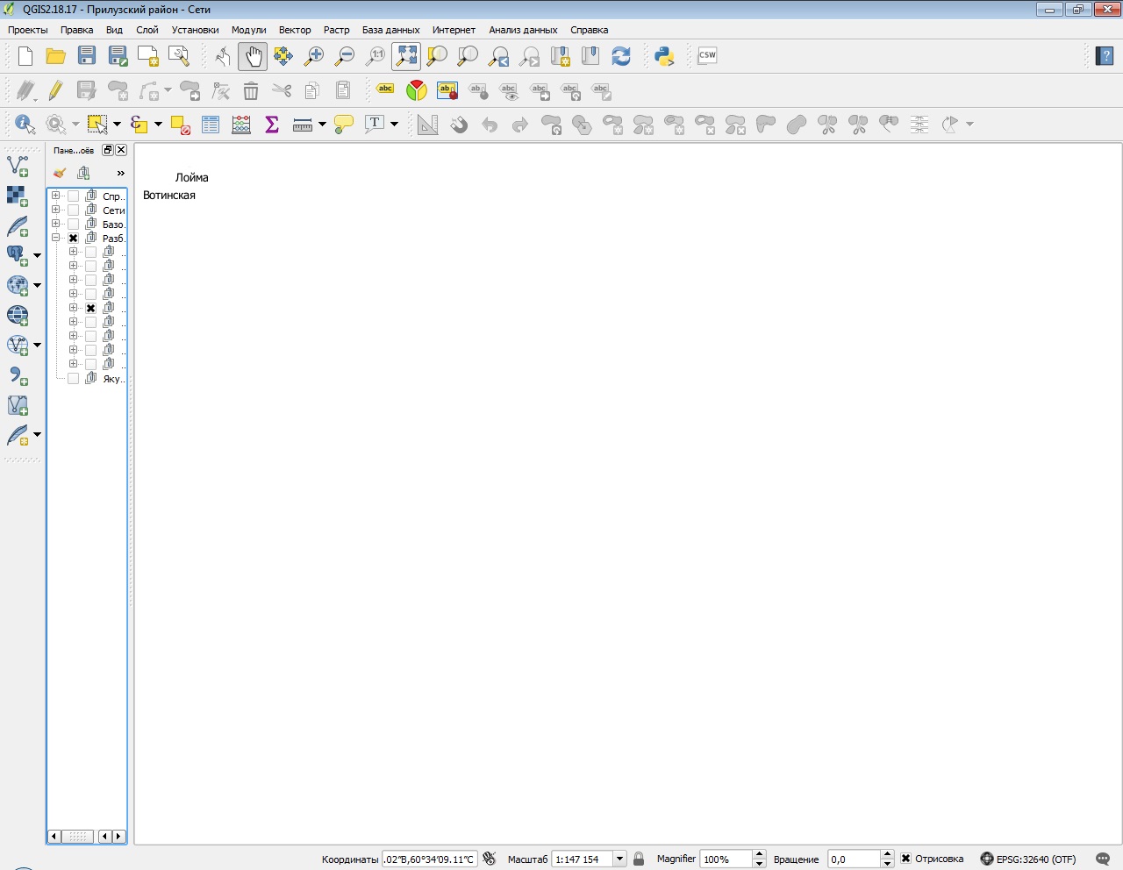Open the Масштаб scale dropdown

619,859
